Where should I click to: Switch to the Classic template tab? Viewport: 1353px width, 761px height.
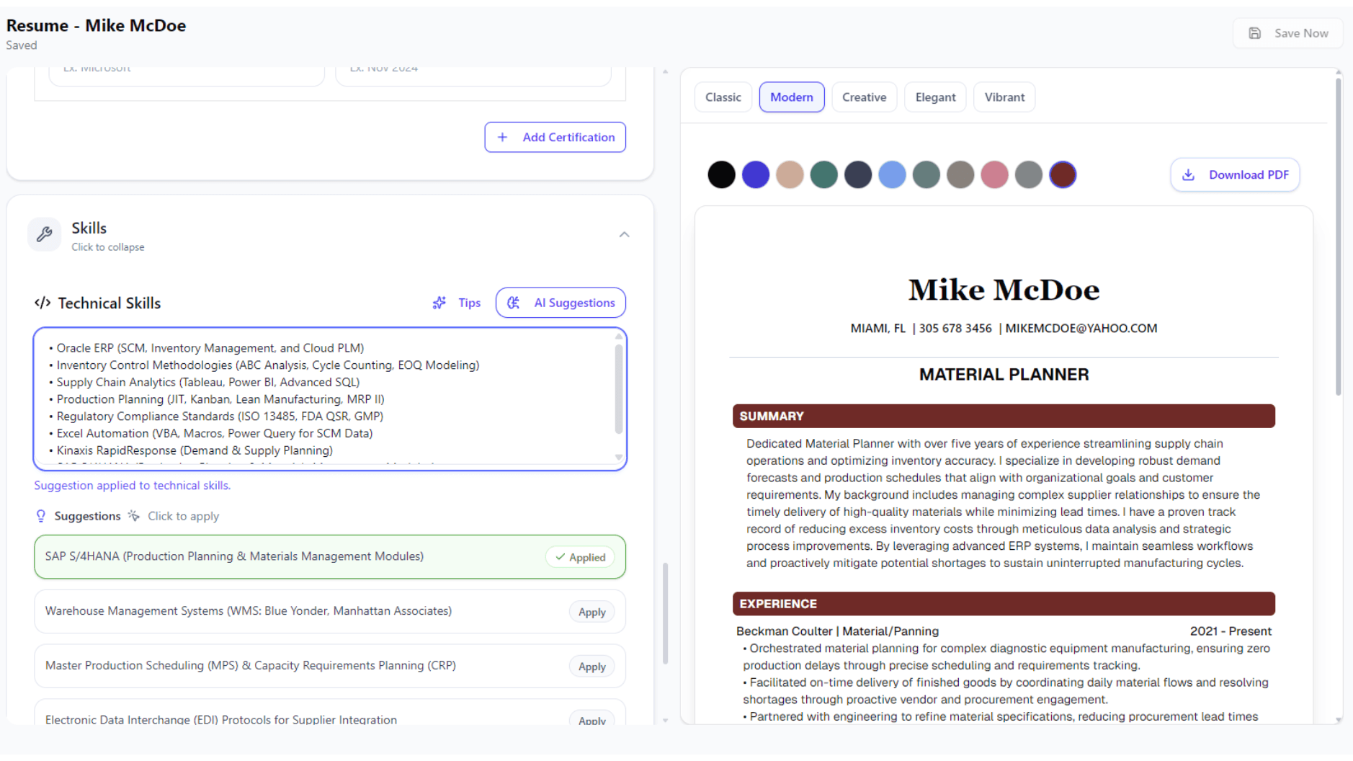[x=723, y=97]
